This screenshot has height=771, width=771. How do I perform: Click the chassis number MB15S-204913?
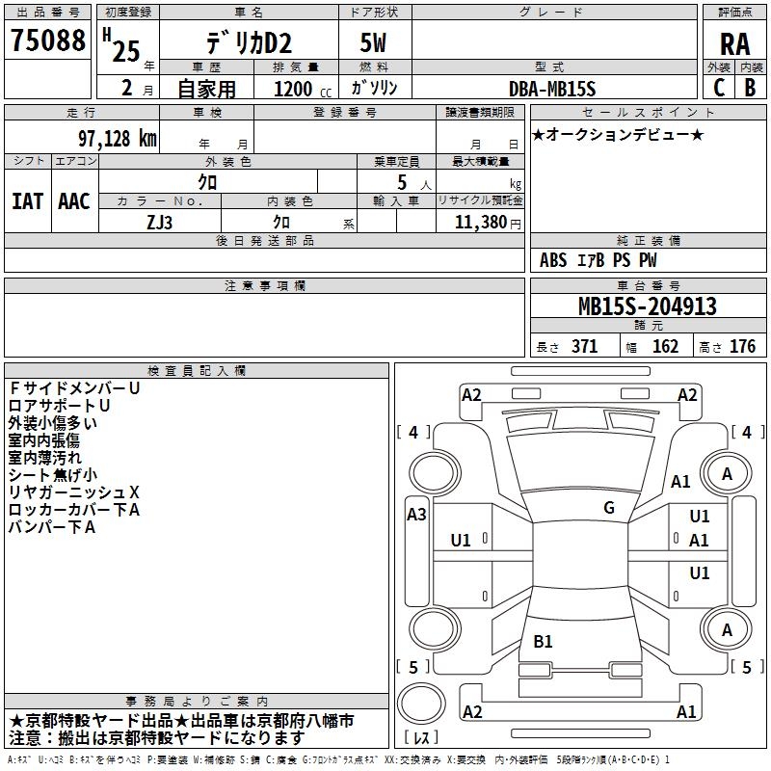coord(648,306)
